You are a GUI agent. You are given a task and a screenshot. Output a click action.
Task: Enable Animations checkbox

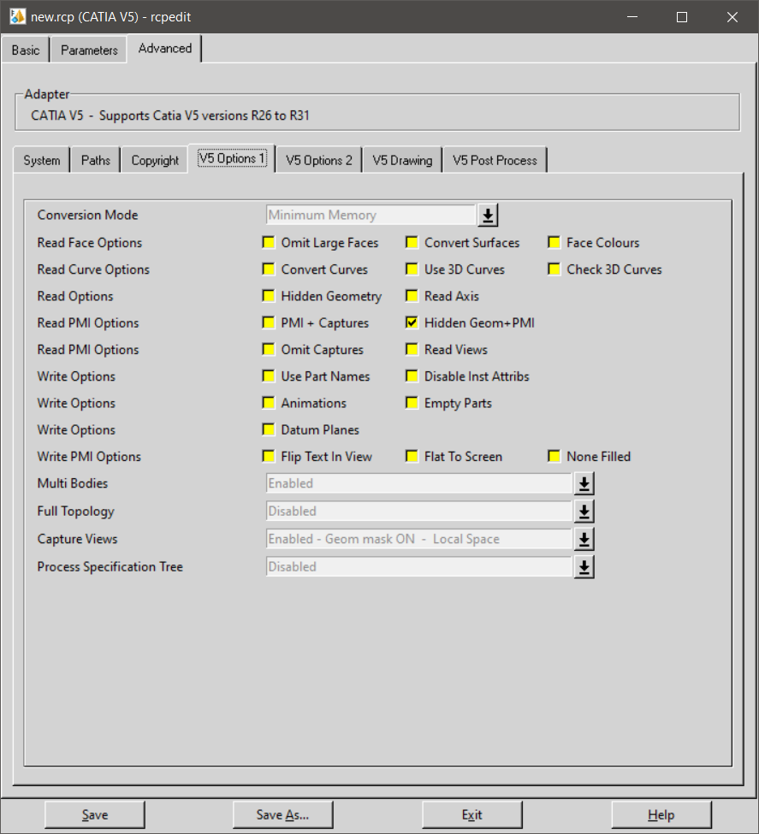point(269,403)
